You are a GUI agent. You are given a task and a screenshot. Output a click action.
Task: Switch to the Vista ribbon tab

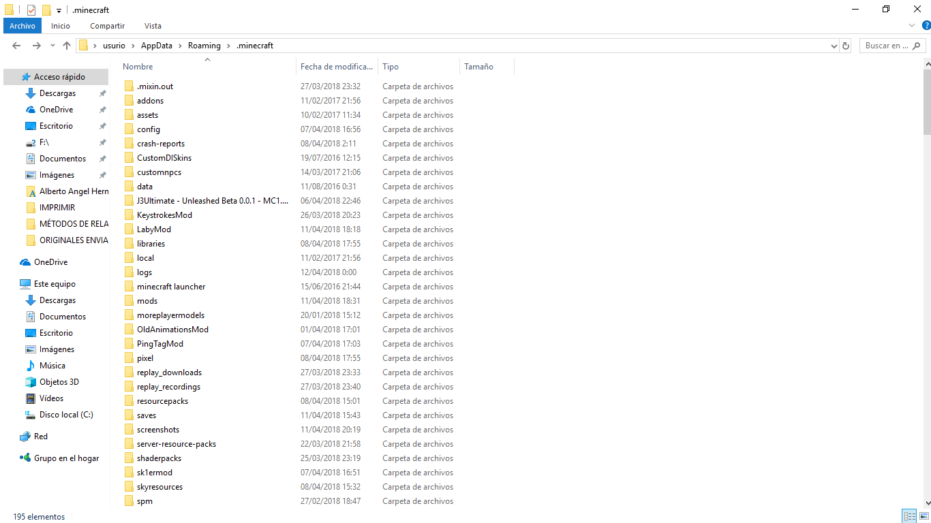click(153, 26)
